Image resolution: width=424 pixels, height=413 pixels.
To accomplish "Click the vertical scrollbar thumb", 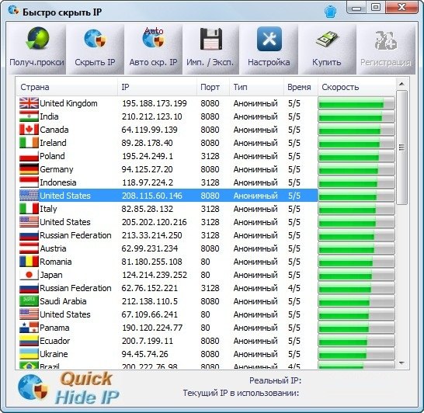I will pos(401,147).
